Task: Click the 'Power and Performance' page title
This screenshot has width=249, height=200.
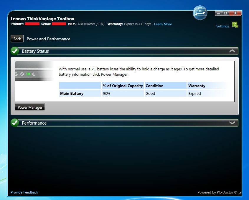Action: pos(48,39)
